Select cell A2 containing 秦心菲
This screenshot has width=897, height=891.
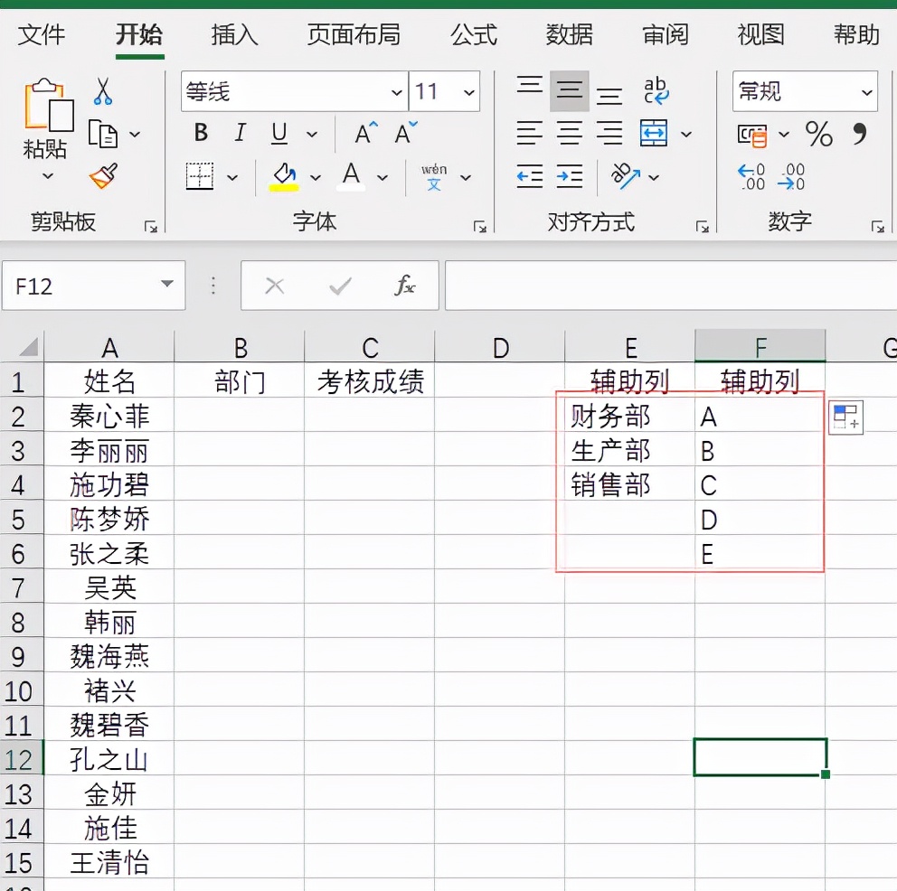pyautogui.click(x=109, y=417)
